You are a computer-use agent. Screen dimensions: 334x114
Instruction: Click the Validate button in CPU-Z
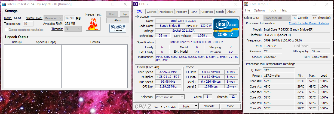coord(209,106)
